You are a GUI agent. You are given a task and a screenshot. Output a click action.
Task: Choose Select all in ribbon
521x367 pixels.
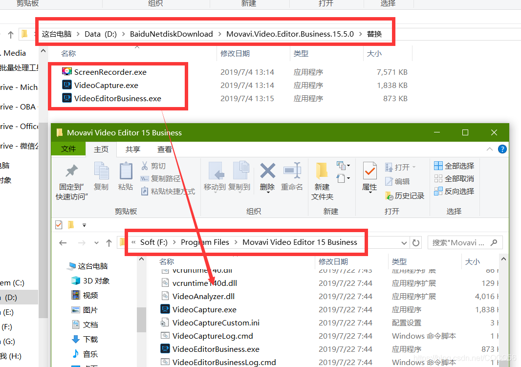[x=454, y=166]
